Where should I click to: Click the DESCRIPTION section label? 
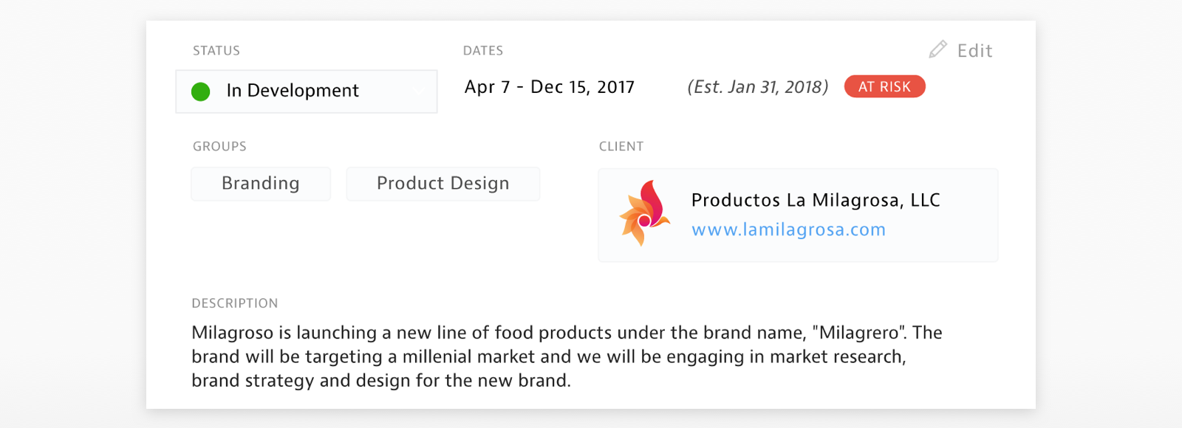[235, 303]
